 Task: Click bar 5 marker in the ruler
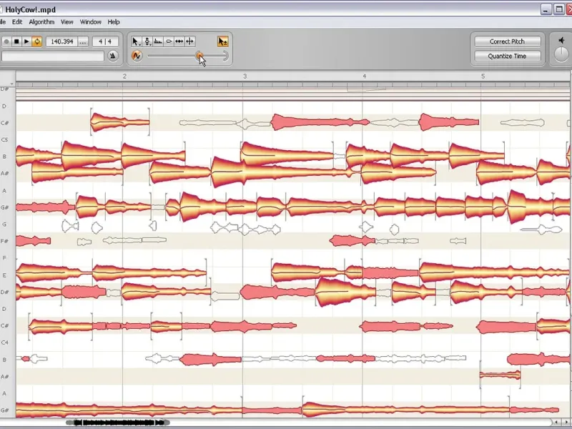click(483, 77)
